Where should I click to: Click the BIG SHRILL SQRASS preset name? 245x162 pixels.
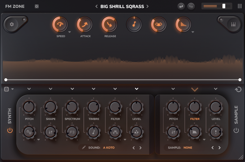[x=122, y=6]
